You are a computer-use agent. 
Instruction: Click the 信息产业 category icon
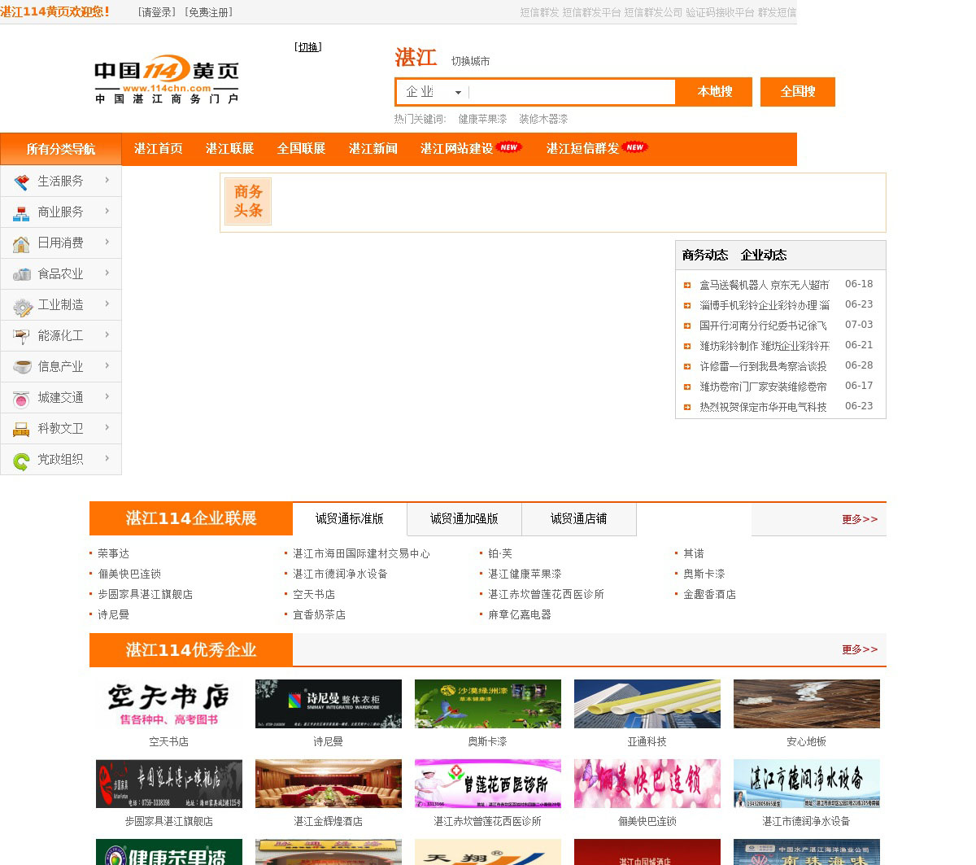[x=22, y=367]
